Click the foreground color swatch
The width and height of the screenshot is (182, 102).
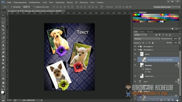[x=3, y=92]
